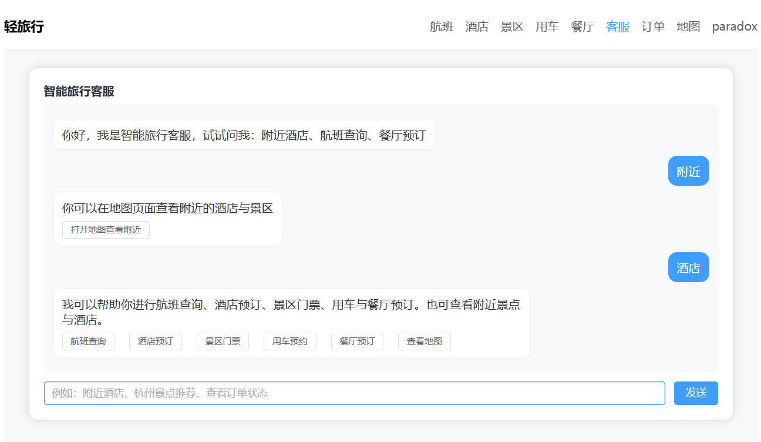Tap the 用车预约 quick reply button

tap(290, 341)
